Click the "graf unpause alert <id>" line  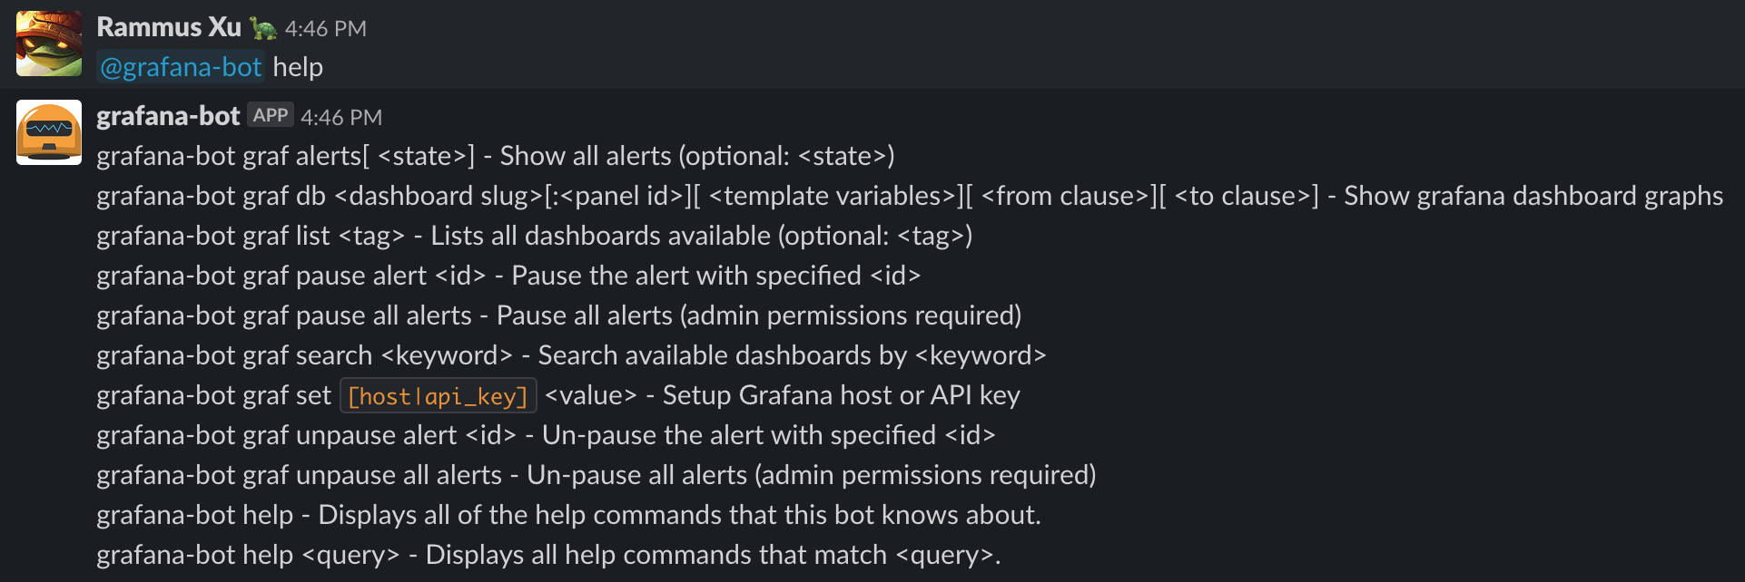click(546, 435)
